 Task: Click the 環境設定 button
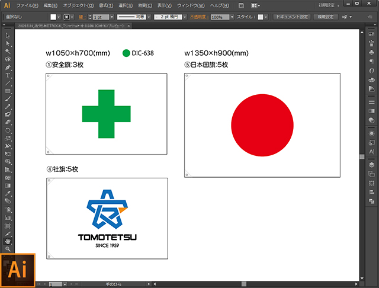click(x=325, y=17)
